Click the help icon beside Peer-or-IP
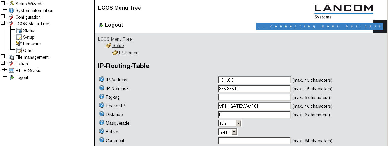The height and width of the screenshot is (146, 388). pos(102,106)
